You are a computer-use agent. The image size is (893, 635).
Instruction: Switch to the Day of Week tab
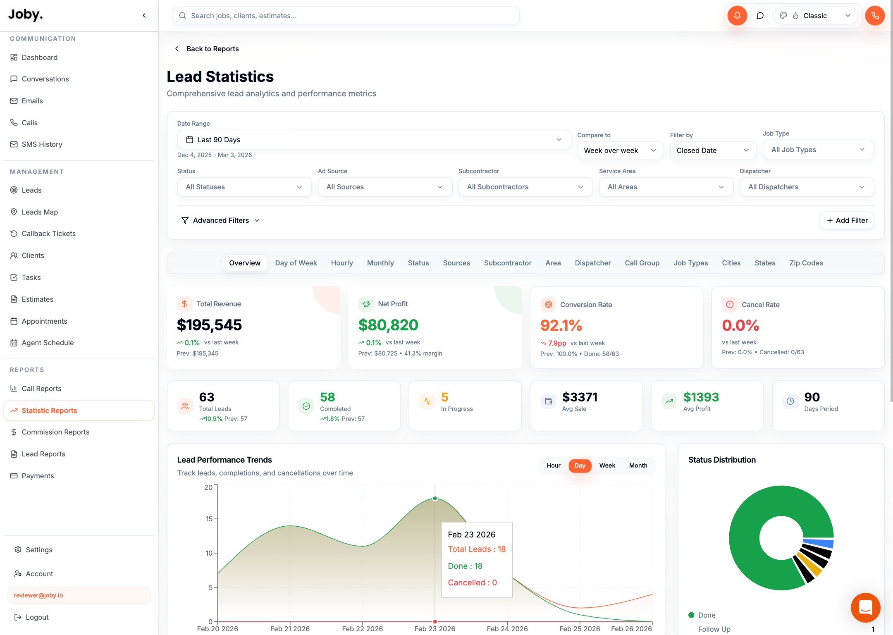click(x=296, y=263)
